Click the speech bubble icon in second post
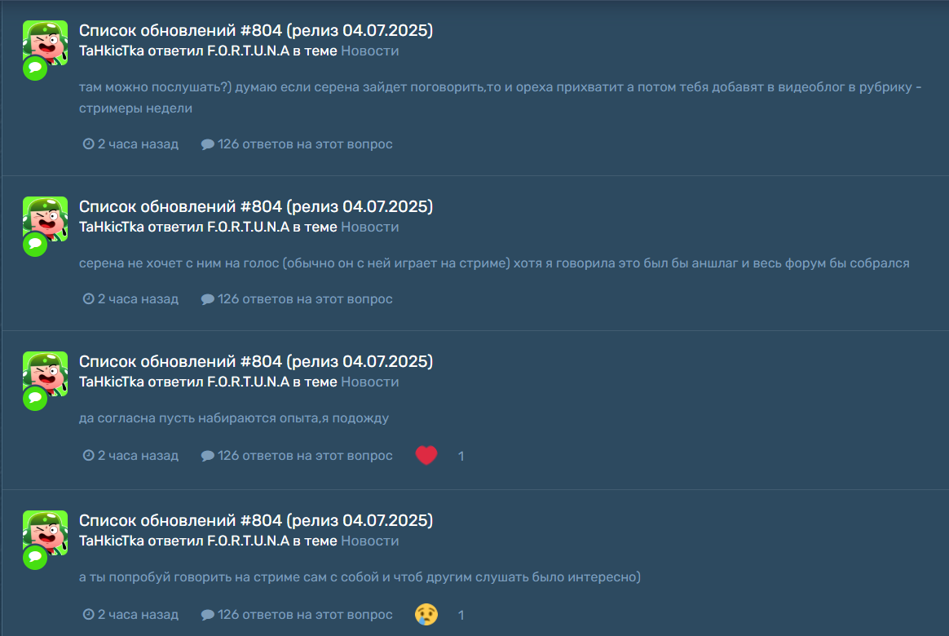The image size is (949, 636). pos(208,299)
